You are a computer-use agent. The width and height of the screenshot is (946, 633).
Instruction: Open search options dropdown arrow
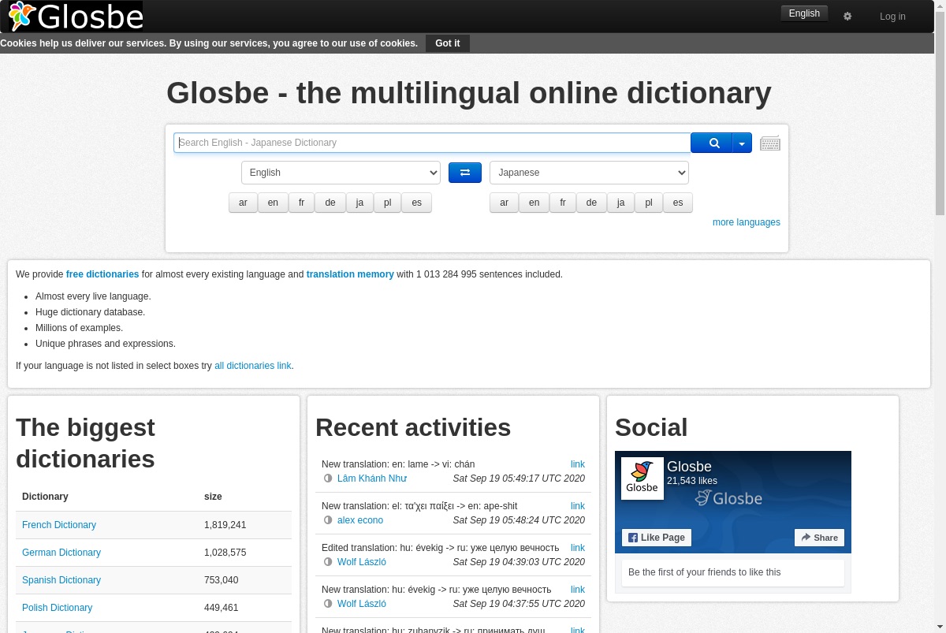click(x=742, y=143)
